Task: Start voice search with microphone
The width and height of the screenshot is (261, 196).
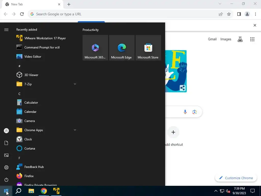Action: click(x=185, y=112)
